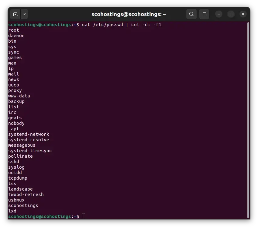This screenshot has width=258, height=228.
Task: Open the terminal search tool
Action: 191,14
